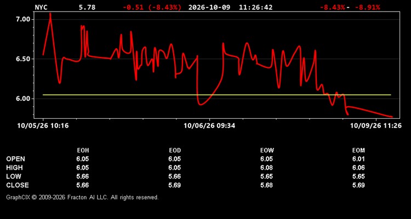This screenshot has height=219, width=411.
Task: Select the EOH column header
Action: coord(83,151)
